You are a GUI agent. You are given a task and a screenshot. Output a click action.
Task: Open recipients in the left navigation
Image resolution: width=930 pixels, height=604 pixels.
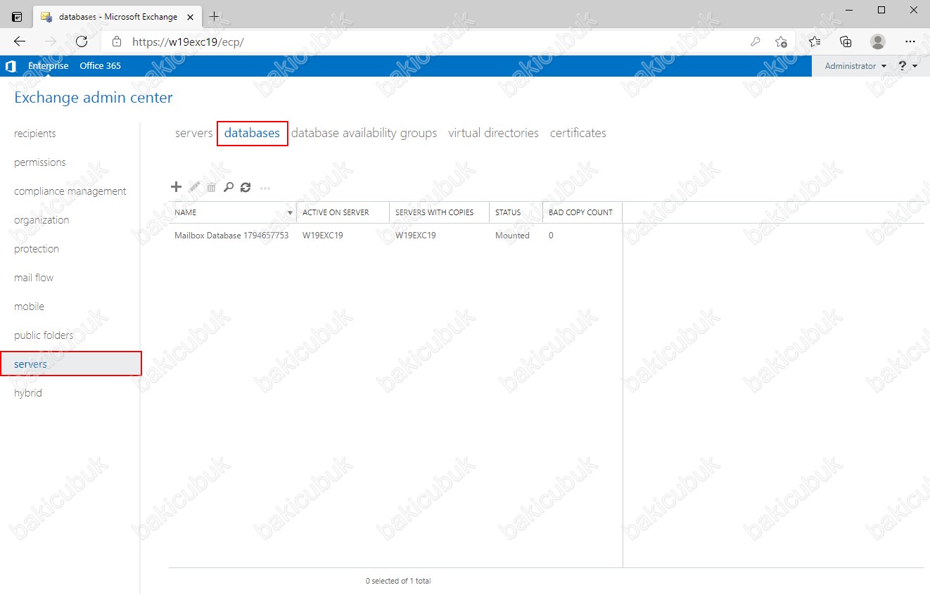[x=35, y=134]
